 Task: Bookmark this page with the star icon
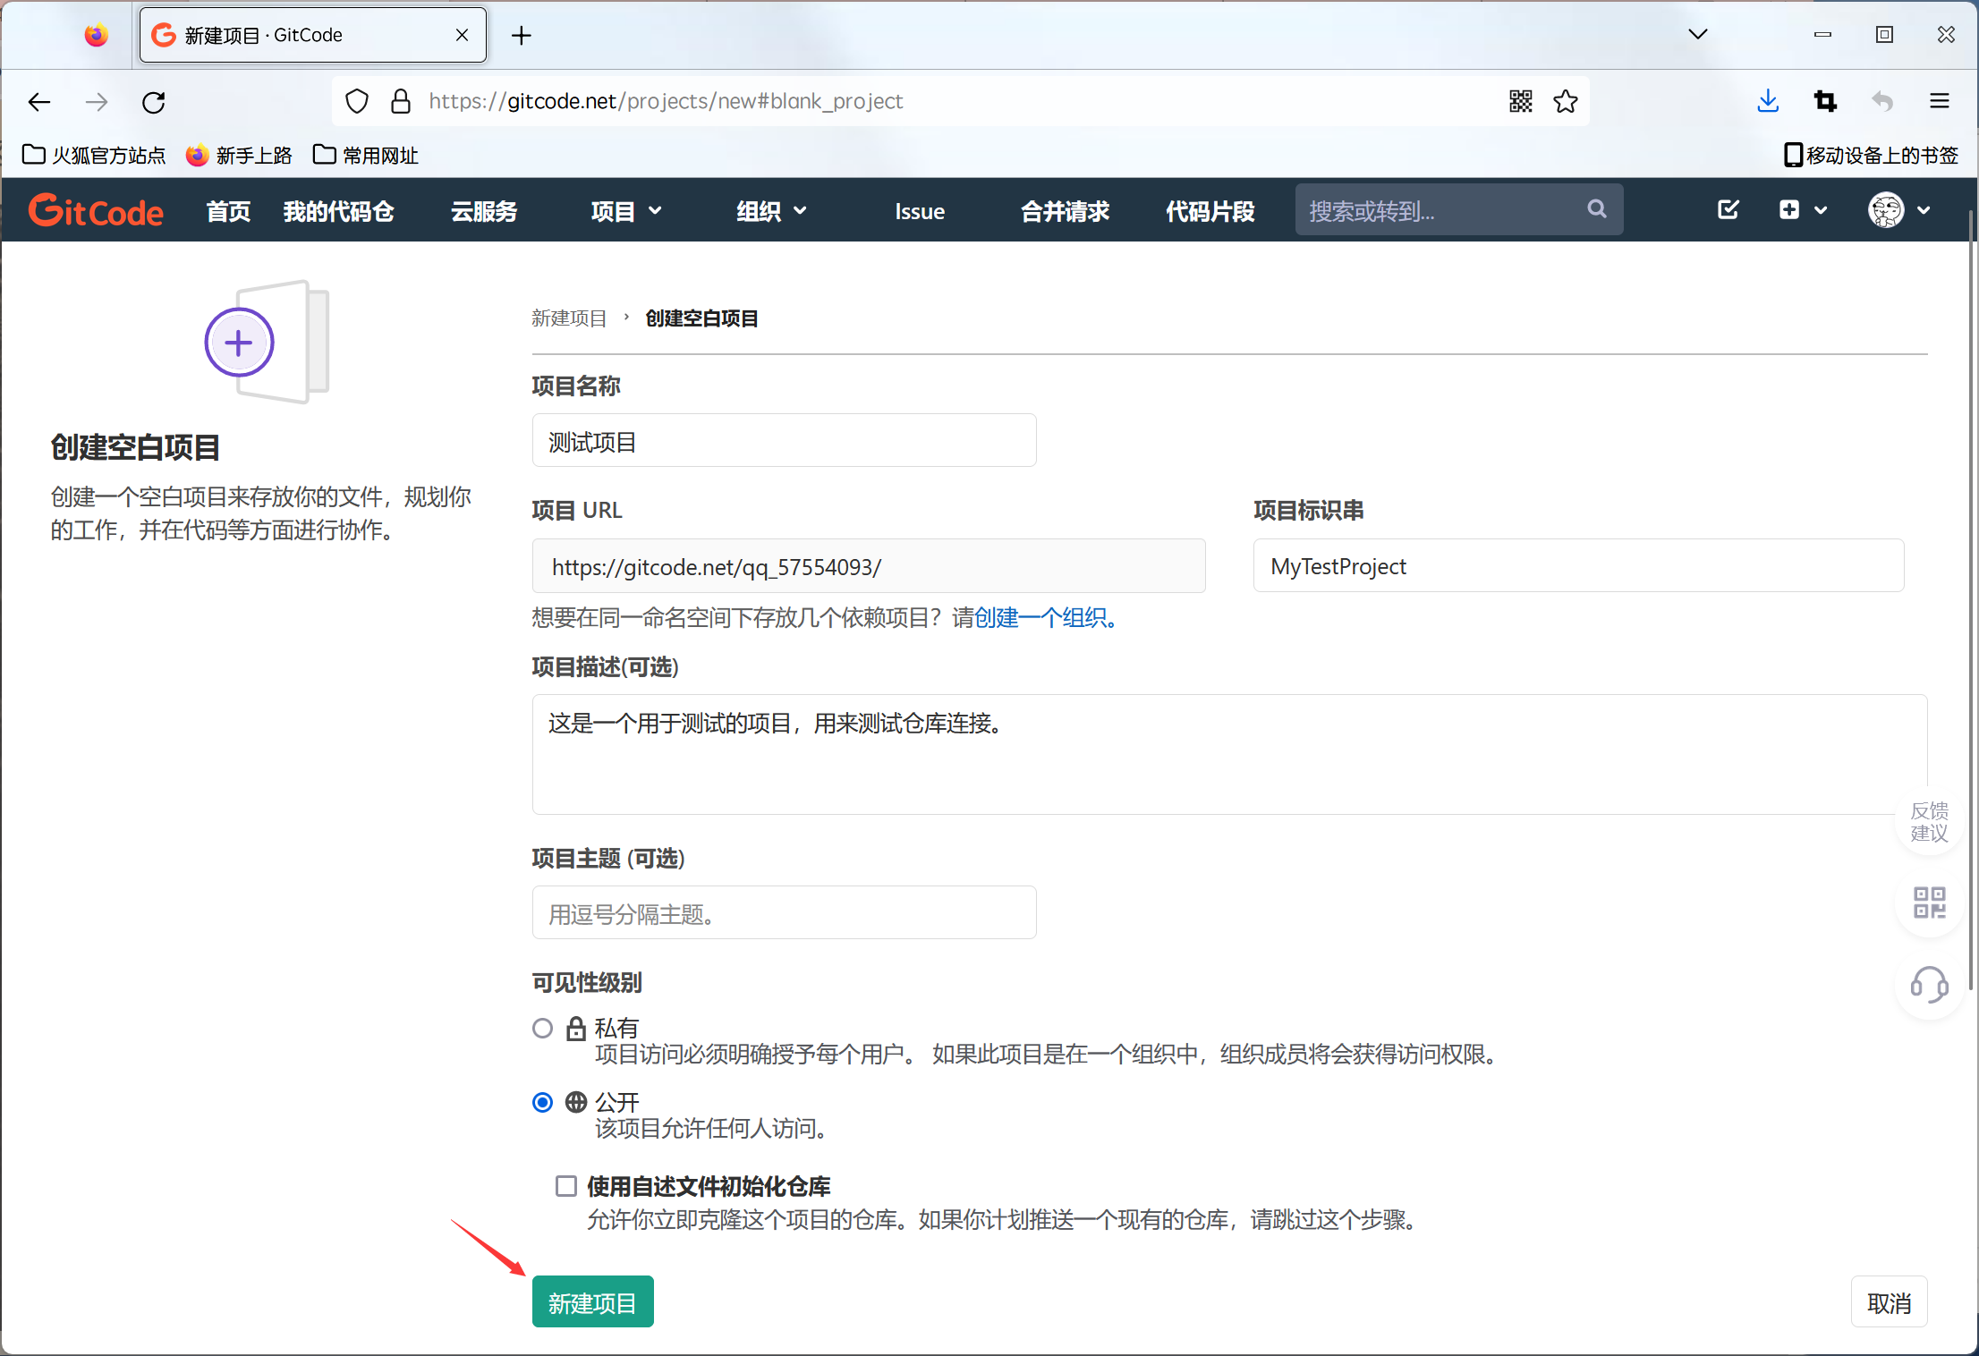click(x=1566, y=101)
